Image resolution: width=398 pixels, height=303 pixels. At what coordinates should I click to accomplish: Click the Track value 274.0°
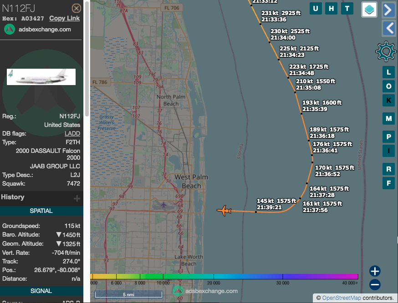[x=71, y=262]
